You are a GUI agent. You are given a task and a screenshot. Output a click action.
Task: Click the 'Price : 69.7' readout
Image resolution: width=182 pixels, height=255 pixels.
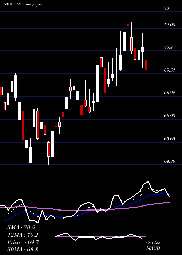point(23,242)
